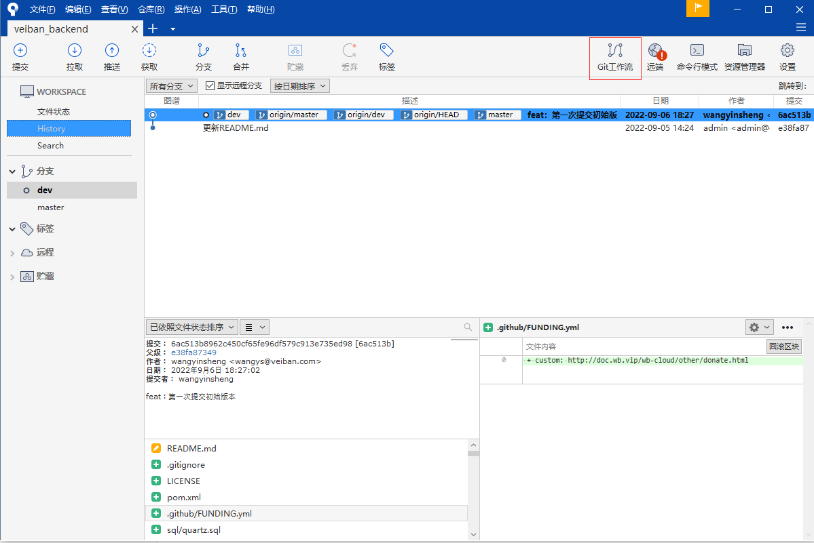This screenshot has height=543, width=814.
Task: Select the master branch in sidebar
Action: (51, 207)
